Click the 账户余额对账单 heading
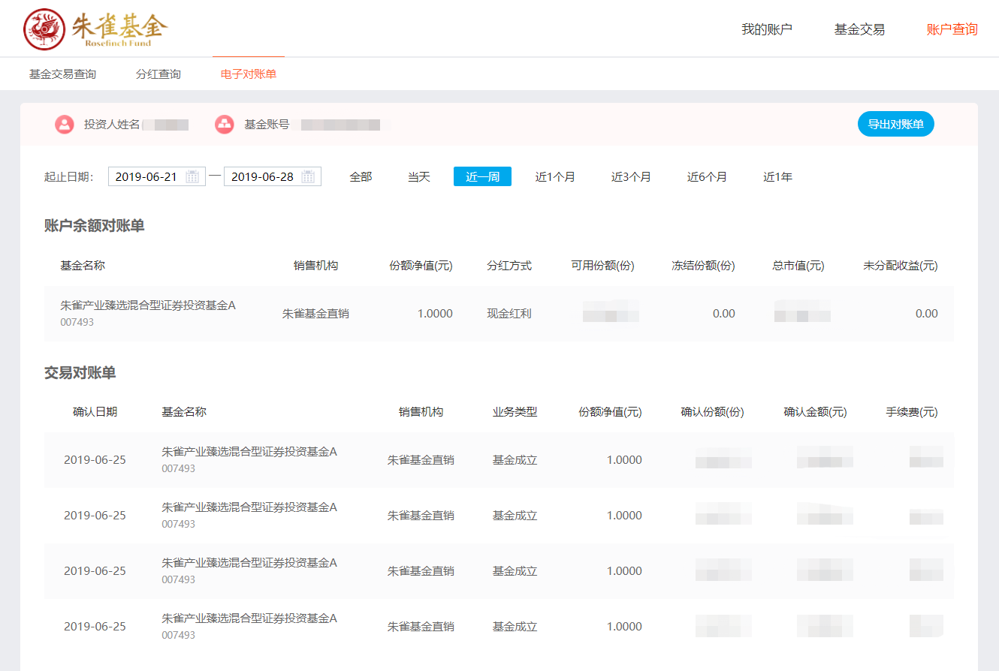This screenshot has width=999, height=671. coord(95,226)
